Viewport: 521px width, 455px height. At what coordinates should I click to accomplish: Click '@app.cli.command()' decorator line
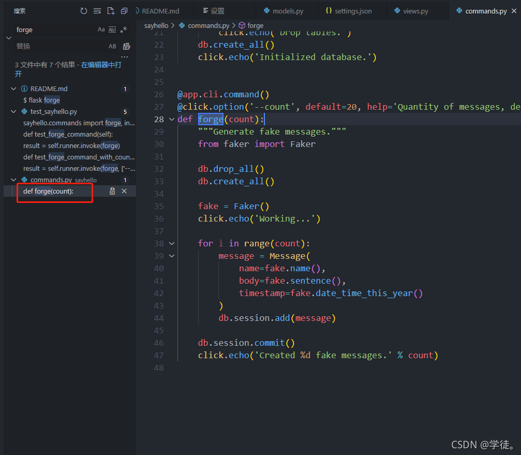223,94
